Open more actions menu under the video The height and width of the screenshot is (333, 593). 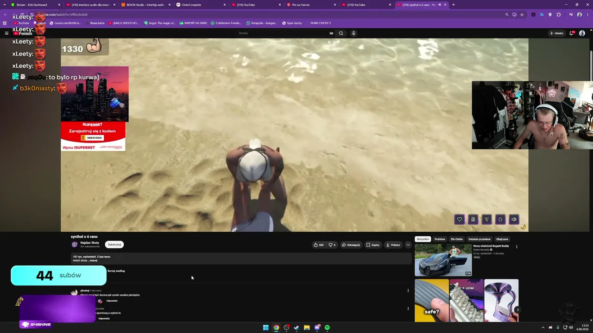[408, 245]
